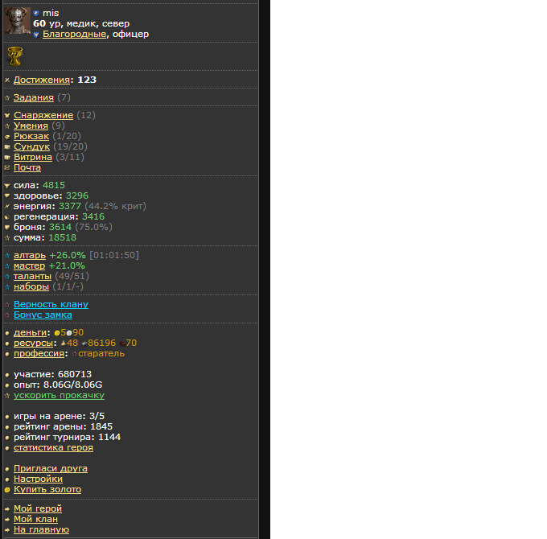The image size is (547, 539).
Task: Click the star icon beside ускорить прокачку
Action: click(x=7, y=396)
